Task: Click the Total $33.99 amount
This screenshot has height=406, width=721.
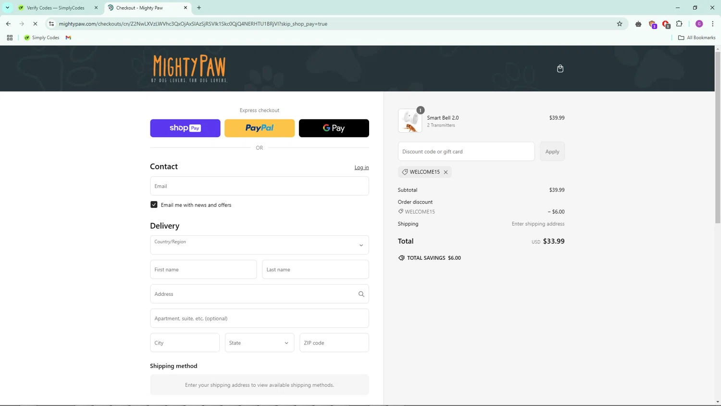Action: point(554,241)
